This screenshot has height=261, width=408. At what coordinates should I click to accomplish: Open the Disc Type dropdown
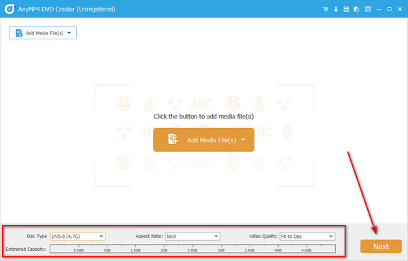(x=78, y=237)
